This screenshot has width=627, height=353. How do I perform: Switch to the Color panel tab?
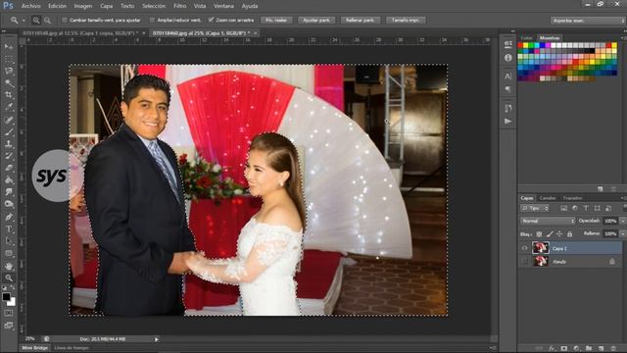click(x=527, y=38)
